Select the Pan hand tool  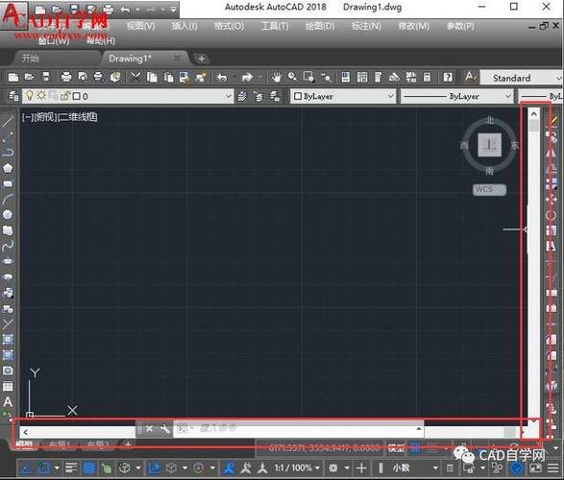click(277, 77)
